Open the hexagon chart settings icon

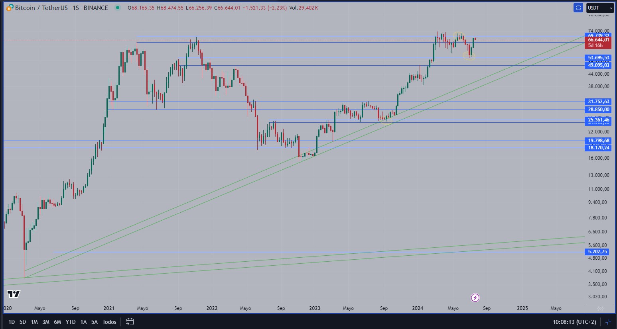(600, 308)
